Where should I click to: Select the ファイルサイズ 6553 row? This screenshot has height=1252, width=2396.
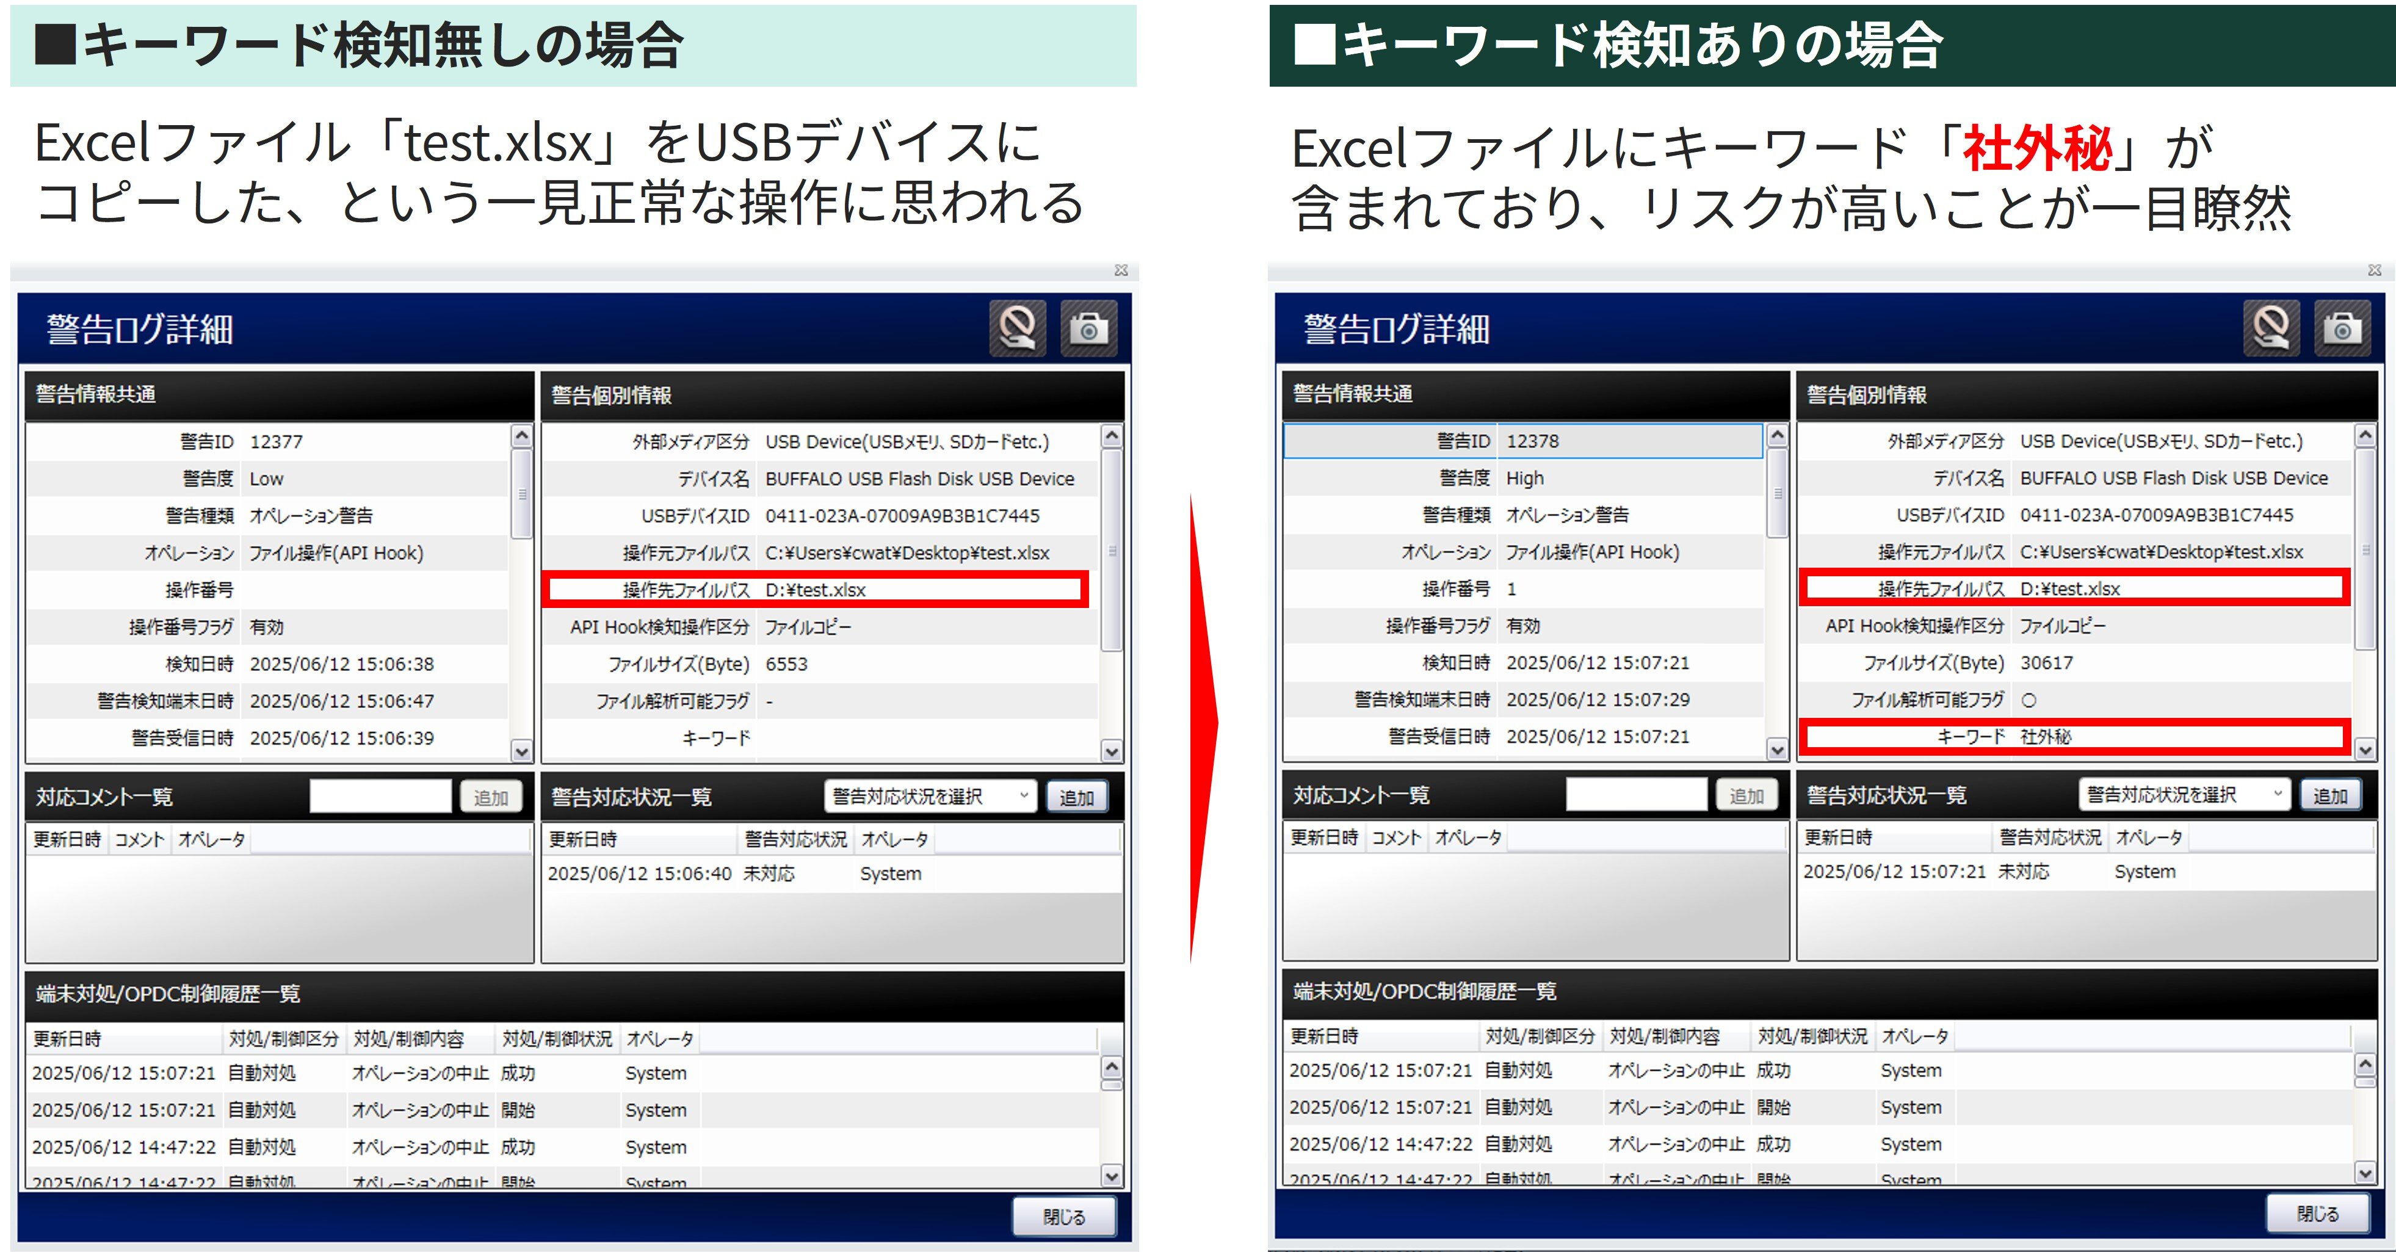[820, 664]
